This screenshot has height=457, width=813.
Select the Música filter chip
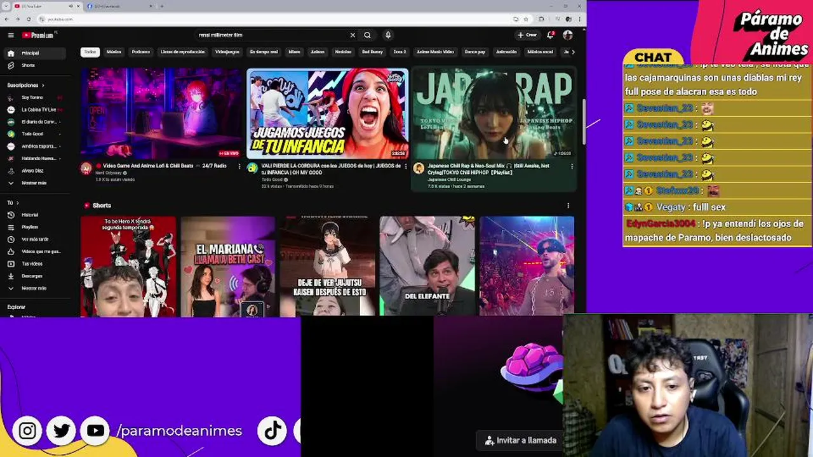coord(114,52)
